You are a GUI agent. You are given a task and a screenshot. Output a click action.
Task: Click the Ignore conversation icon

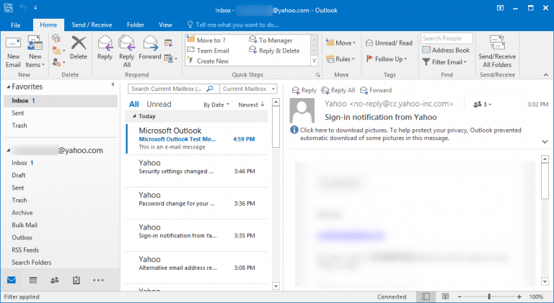(x=56, y=38)
